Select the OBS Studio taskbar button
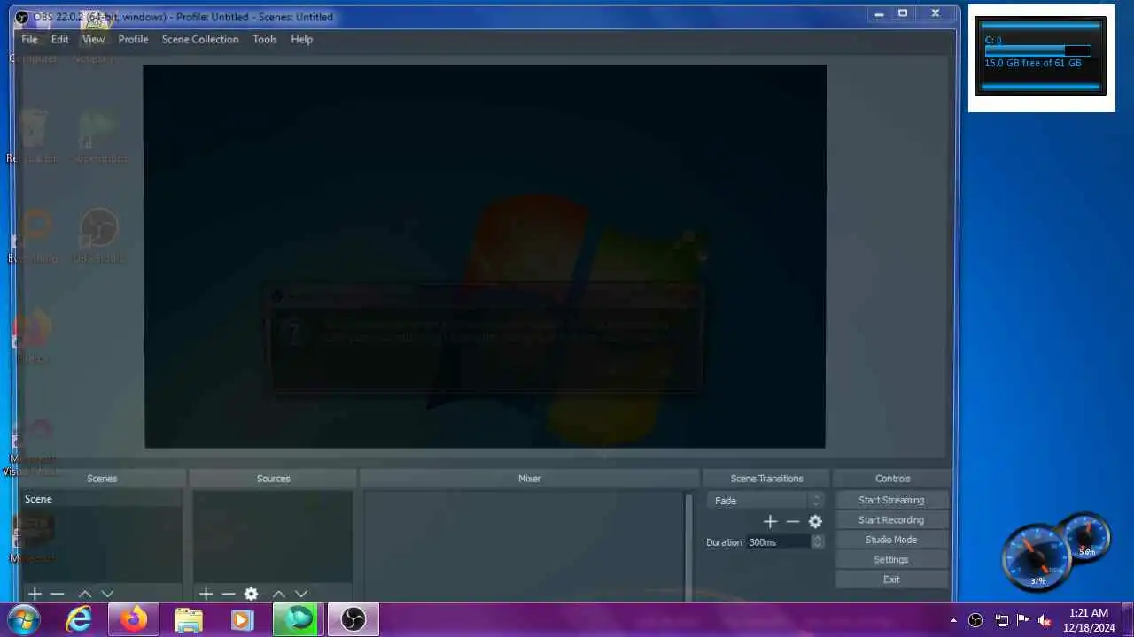1134x637 pixels. (x=353, y=619)
